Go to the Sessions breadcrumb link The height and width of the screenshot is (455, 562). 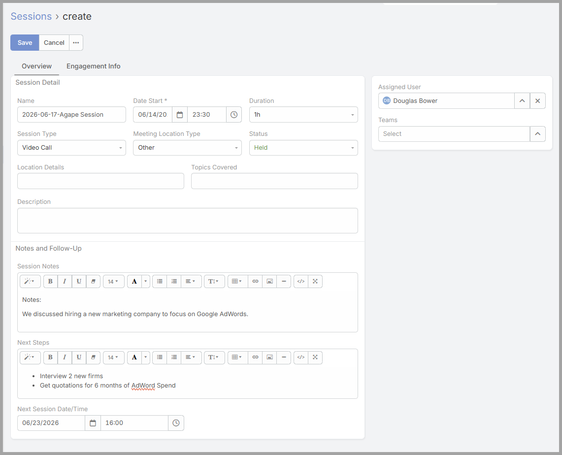click(31, 16)
